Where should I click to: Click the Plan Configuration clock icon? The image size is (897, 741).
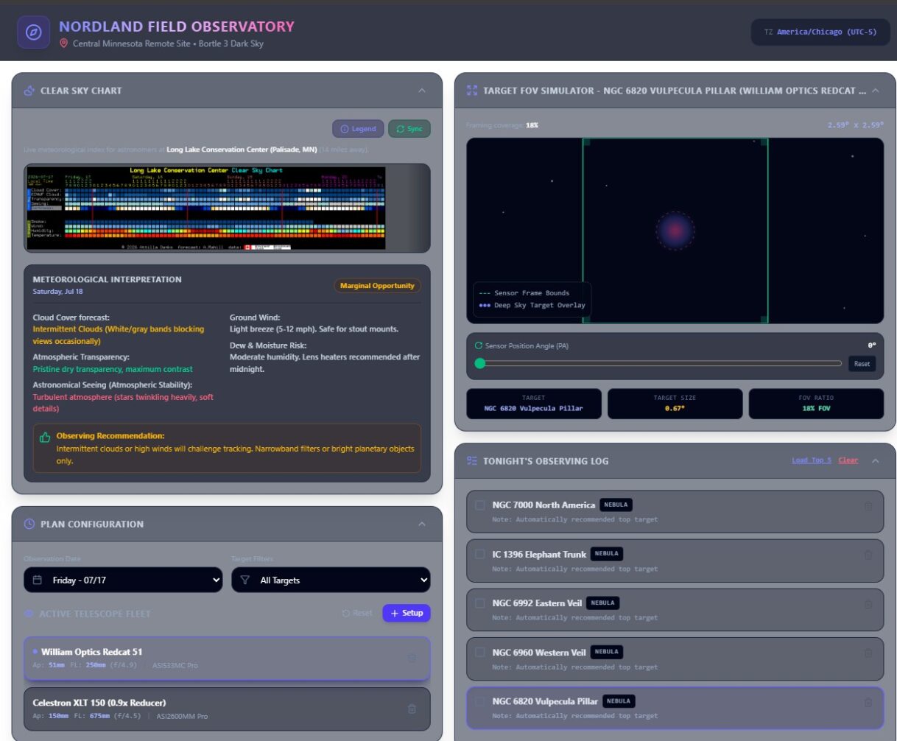[29, 524]
